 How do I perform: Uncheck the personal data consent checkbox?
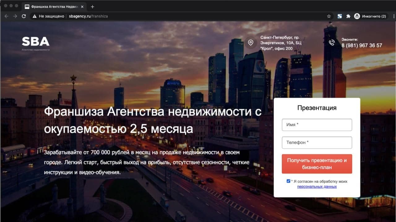(x=288, y=181)
